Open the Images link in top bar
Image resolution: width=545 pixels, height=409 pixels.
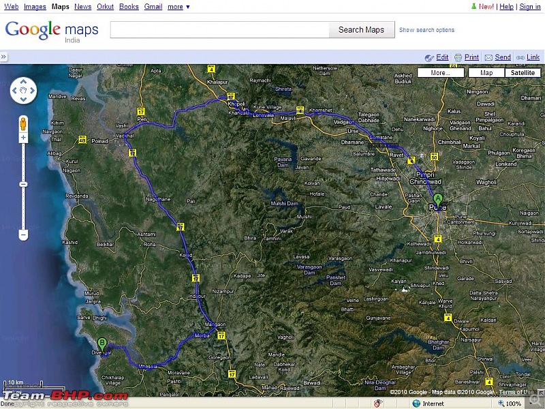(x=35, y=7)
